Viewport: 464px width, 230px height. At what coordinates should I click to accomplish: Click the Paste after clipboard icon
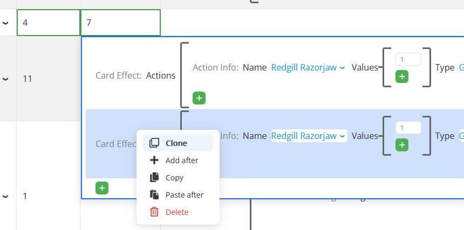[x=154, y=195]
